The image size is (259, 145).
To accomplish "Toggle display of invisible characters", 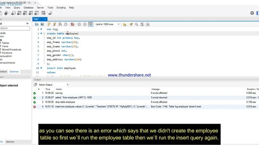I will click(x=142, y=24).
